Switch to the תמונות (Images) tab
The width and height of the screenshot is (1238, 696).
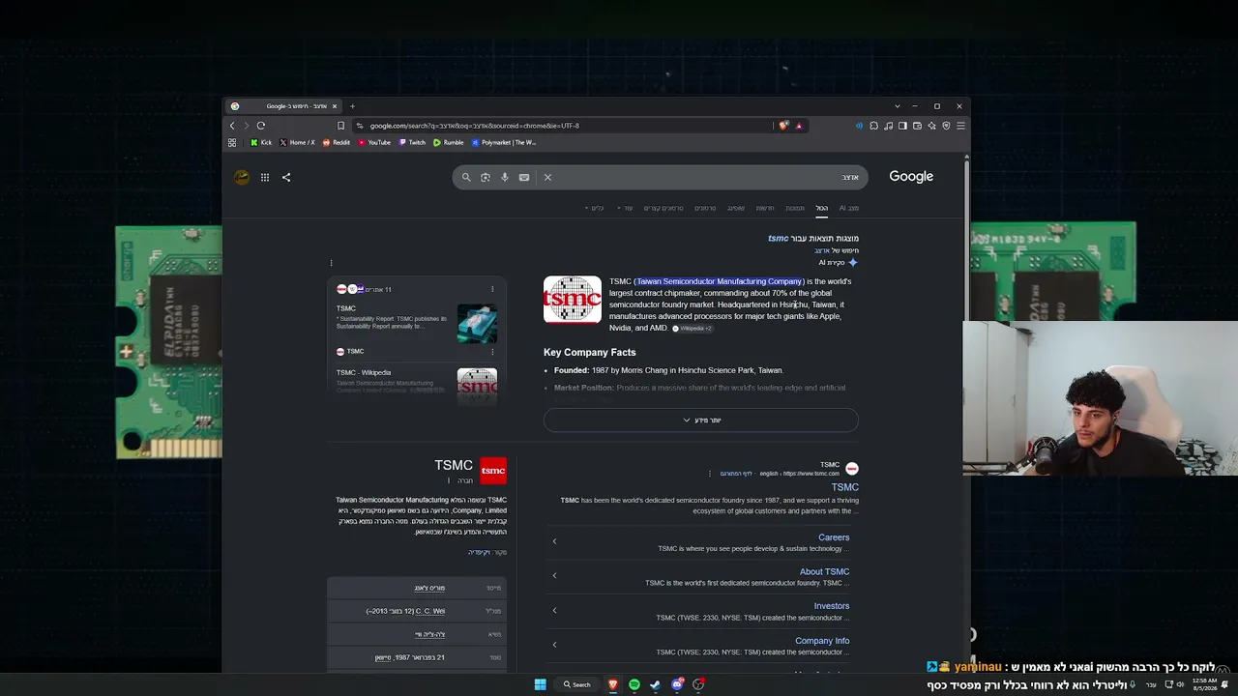click(795, 208)
